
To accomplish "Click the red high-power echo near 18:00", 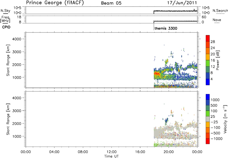I will 156,74.
